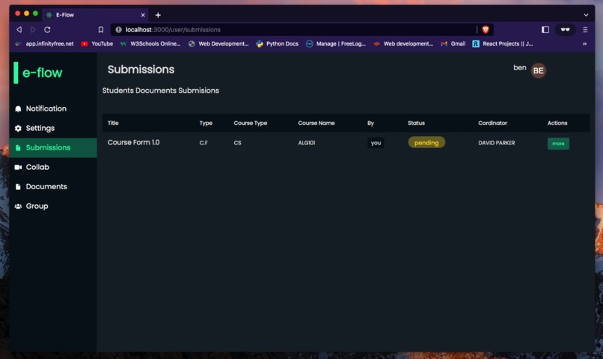Click the username ben label
This screenshot has width=603, height=359.
pos(519,67)
